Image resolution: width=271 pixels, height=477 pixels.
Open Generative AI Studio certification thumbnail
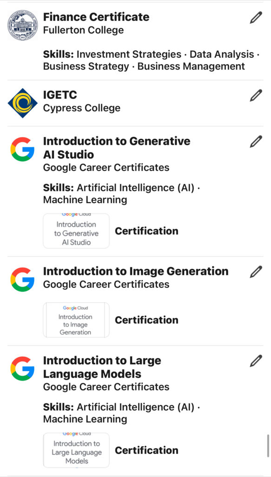76,231
